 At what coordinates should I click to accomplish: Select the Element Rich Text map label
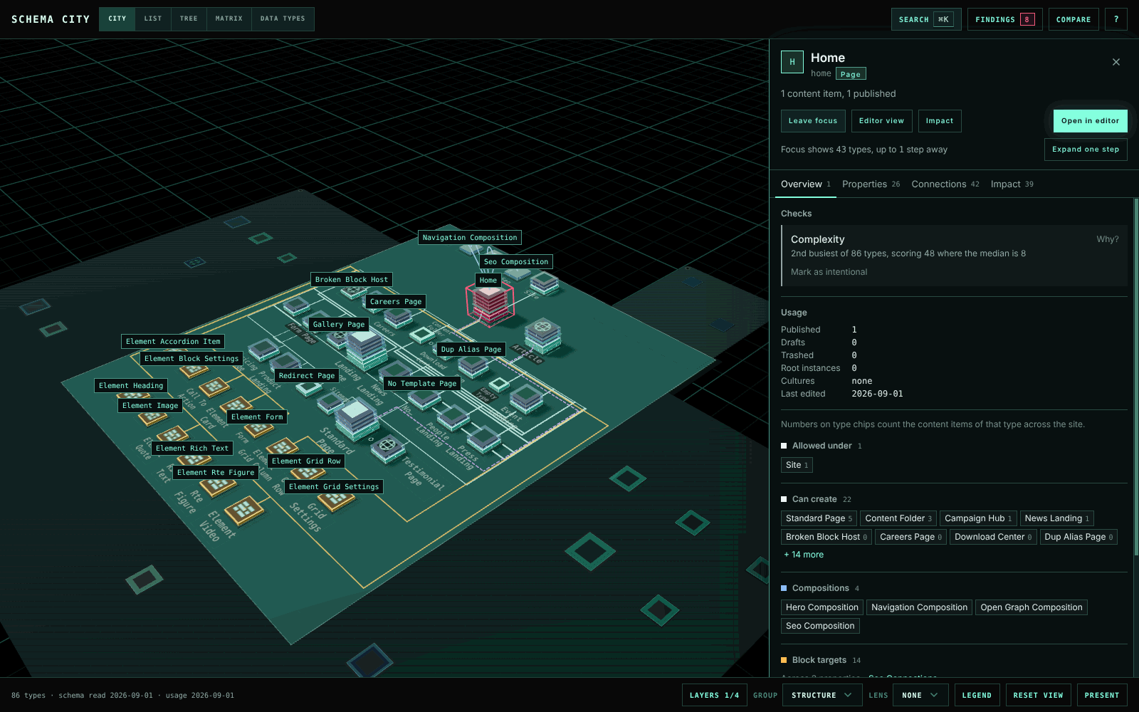point(192,449)
